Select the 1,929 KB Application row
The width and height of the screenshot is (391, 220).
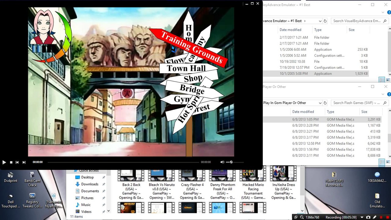pyautogui.click(x=316, y=74)
